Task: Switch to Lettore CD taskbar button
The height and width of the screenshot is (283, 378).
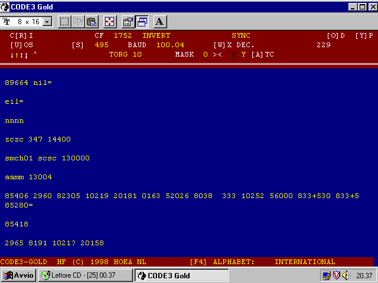Action: (x=86, y=275)
